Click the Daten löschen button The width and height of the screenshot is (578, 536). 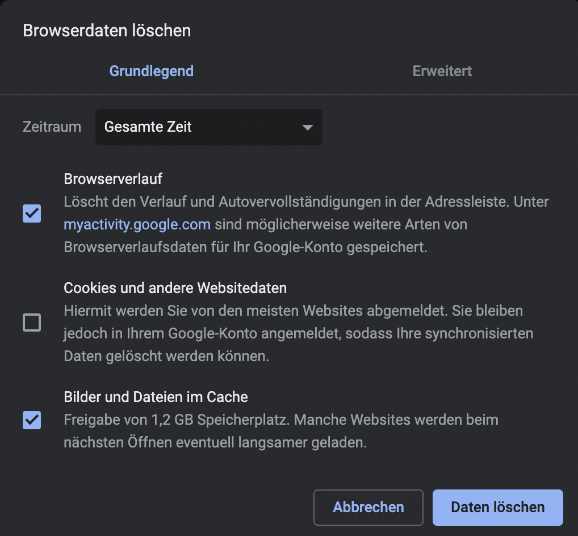[497, 507]
